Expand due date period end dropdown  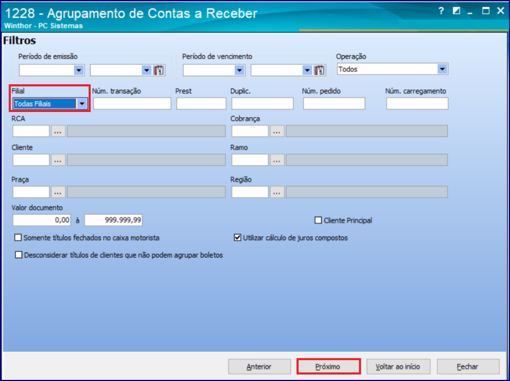[x=307, y=70]
